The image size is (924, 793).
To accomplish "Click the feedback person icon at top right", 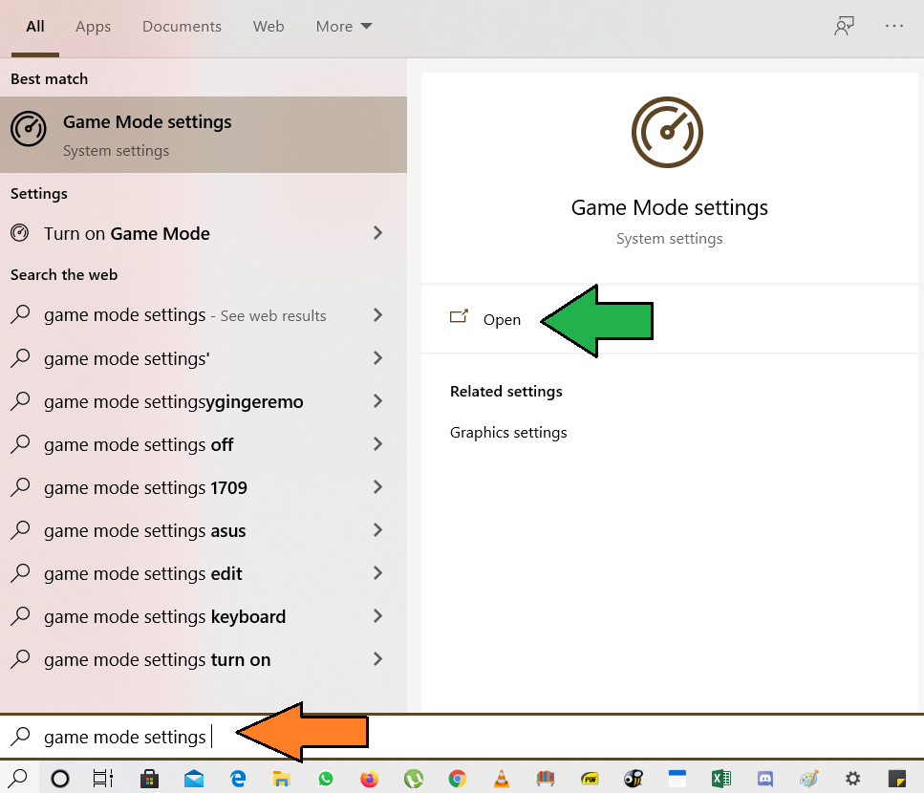I will (x=844, y=26).
